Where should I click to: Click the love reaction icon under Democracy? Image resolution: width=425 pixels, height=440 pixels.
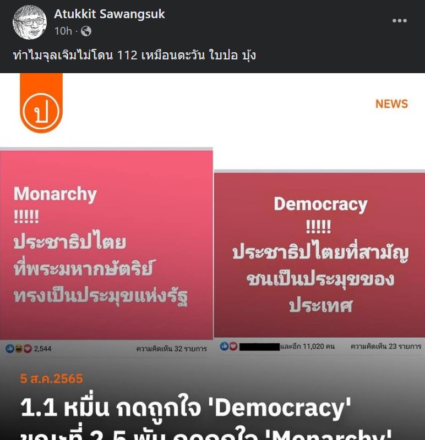[x=233, y=346]
